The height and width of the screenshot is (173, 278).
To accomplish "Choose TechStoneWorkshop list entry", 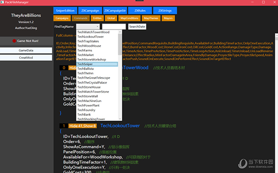I will pos(97,59).
